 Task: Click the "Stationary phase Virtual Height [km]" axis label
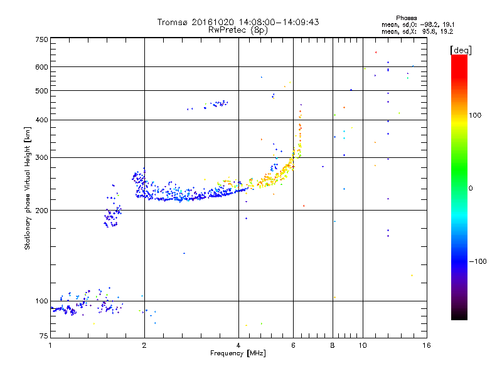(x=28, y=188)
